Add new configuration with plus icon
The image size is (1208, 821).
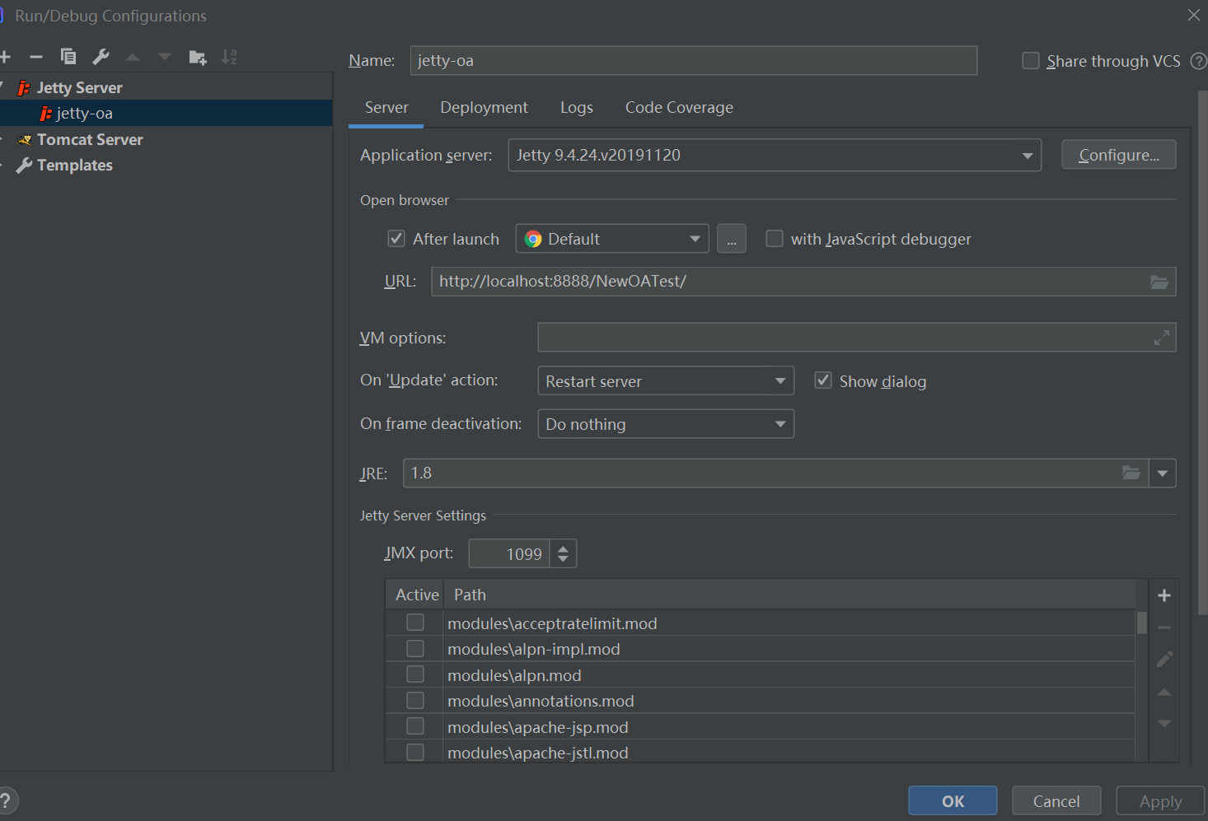pos(5,57)
